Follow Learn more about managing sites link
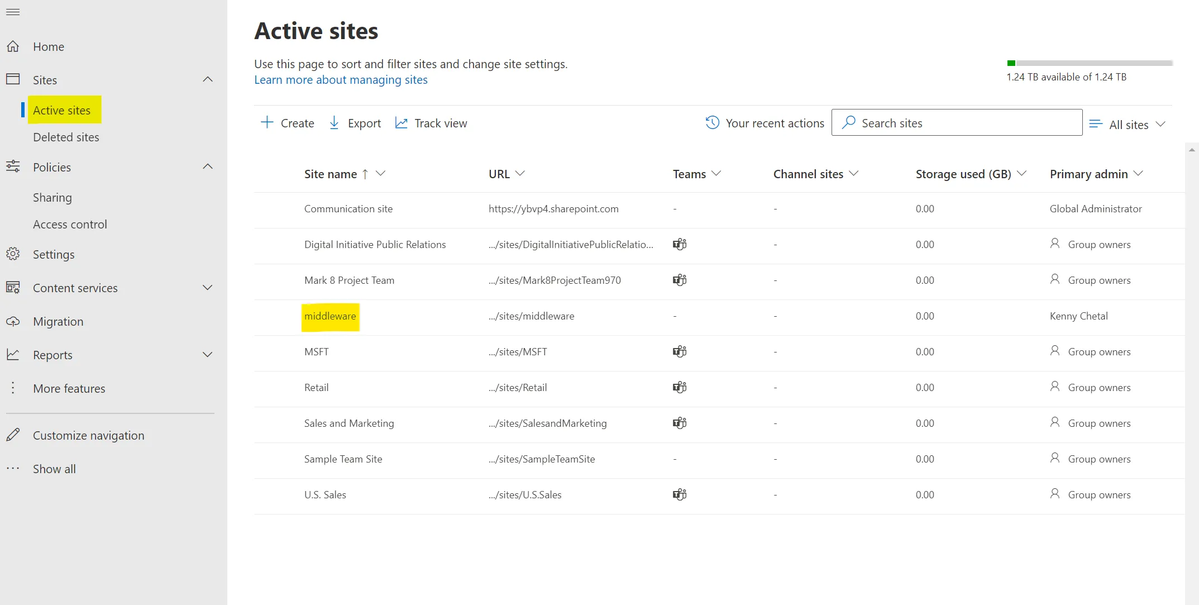The width and height of the screenshot is (1199, 605). (341, 80)
